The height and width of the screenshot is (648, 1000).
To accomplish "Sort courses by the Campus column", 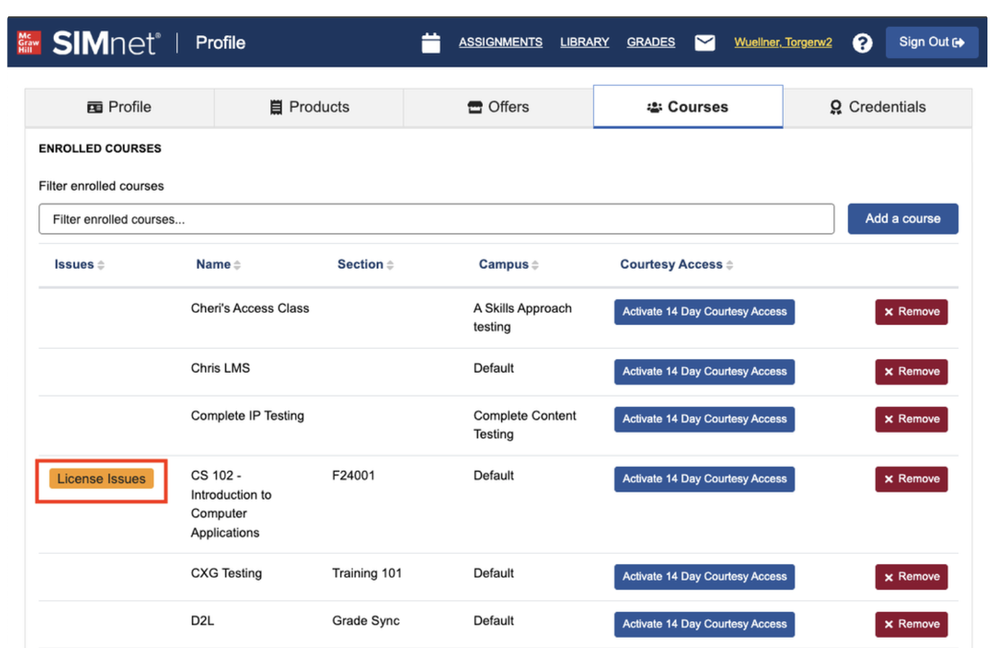I will 508,264.
